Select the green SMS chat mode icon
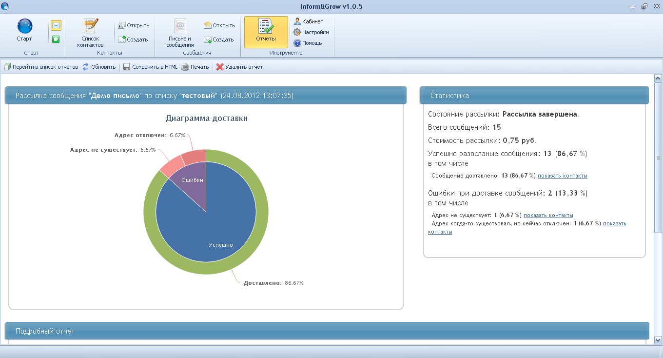663x358 pixels. pos(56,39)
